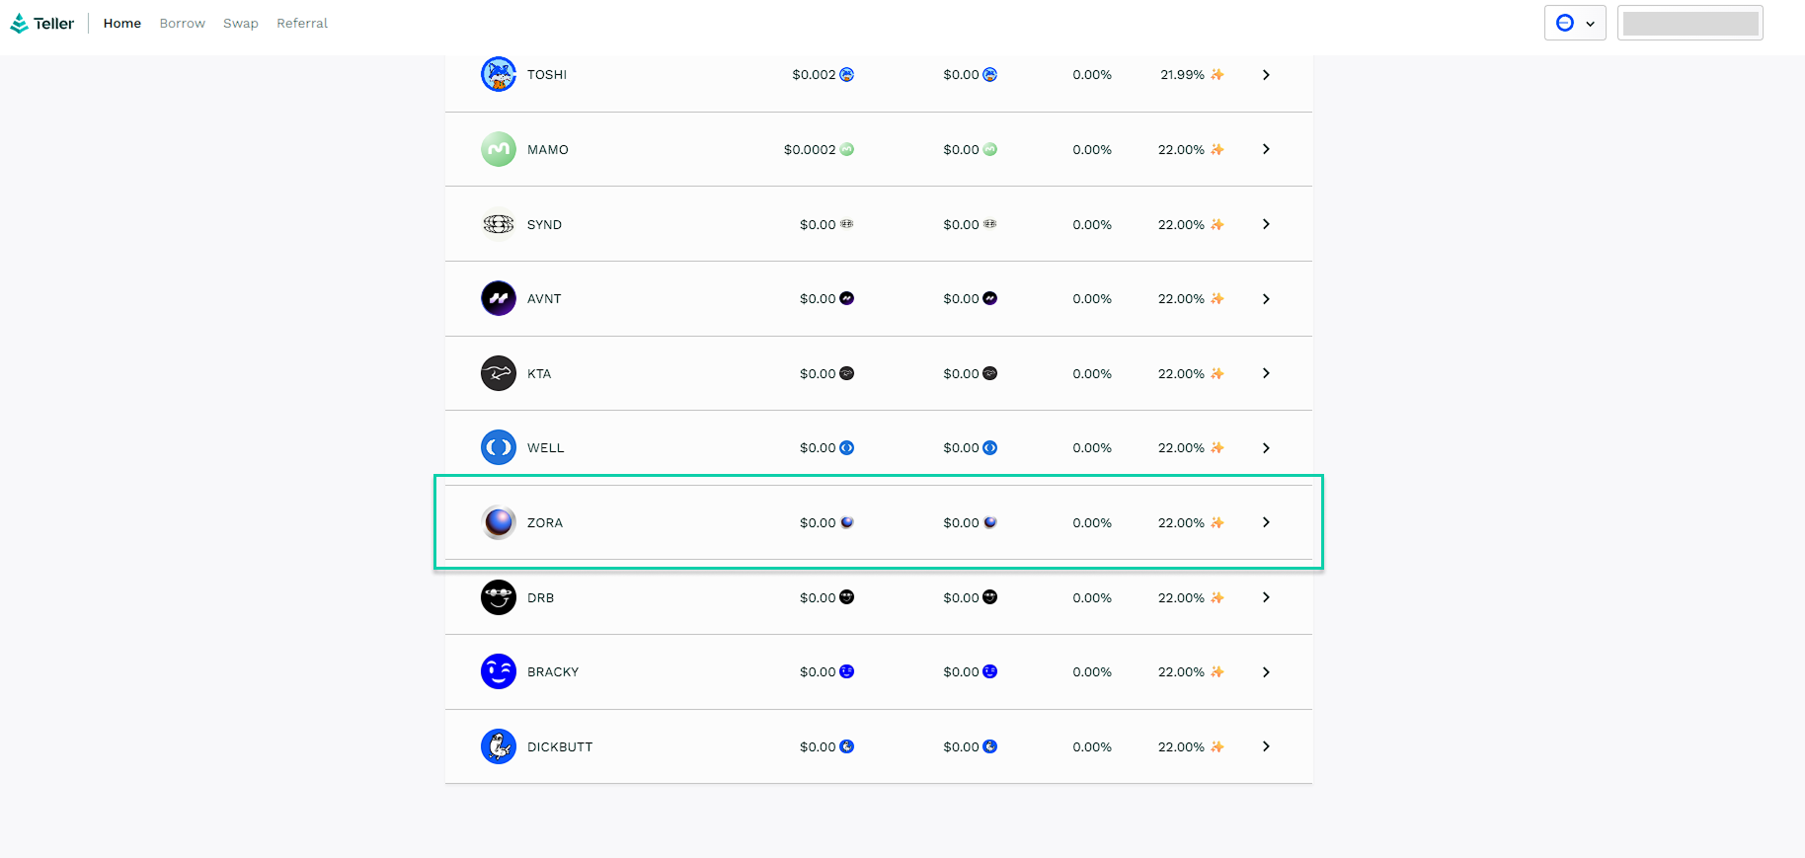Select the AVNT token logo
The image size is (1805, 858).
[x=499, y=299]
